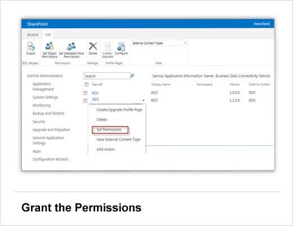Open Set Metadata Store Permissions
This screenshot has height=226, width=293.
[72, 50]
